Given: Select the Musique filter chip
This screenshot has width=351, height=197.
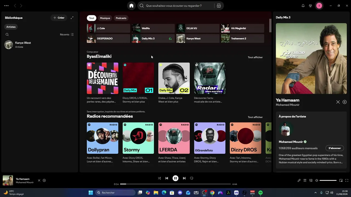Looking at the screenshot, I should [x=105, y=18].
